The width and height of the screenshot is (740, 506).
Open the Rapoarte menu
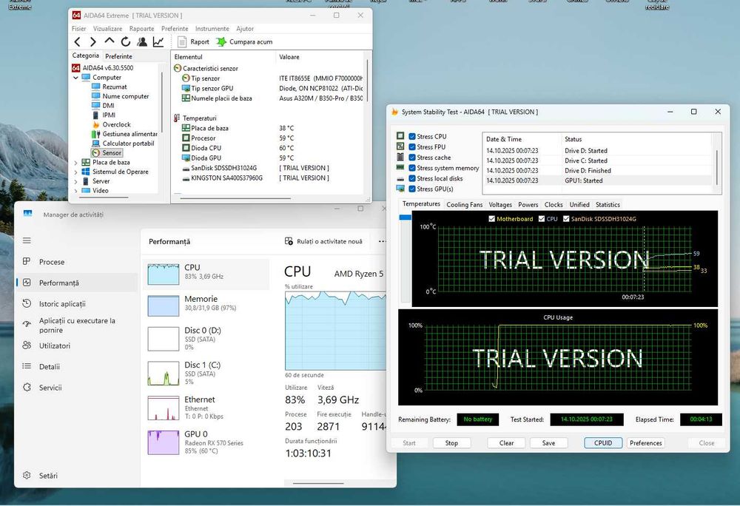point(141,29)
